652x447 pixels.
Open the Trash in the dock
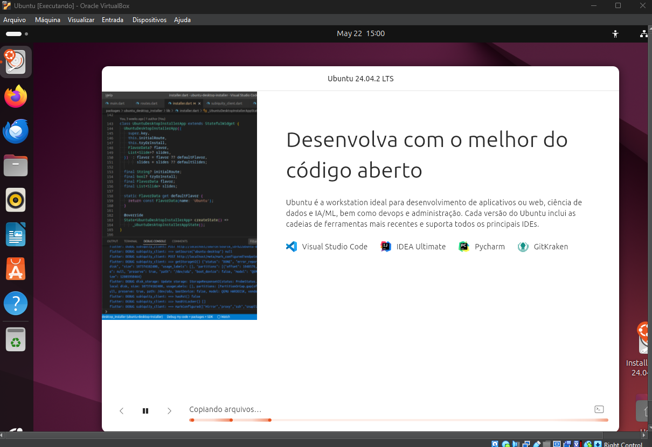[16, 340]
